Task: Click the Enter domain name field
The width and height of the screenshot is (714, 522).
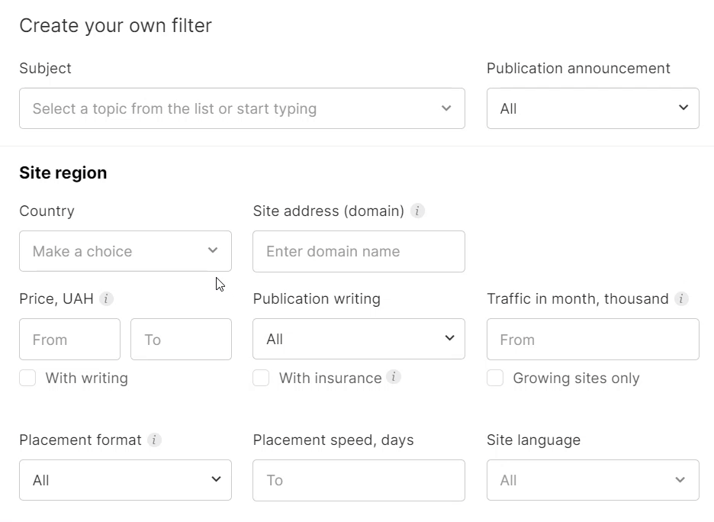Action: [x=359, y=251]
